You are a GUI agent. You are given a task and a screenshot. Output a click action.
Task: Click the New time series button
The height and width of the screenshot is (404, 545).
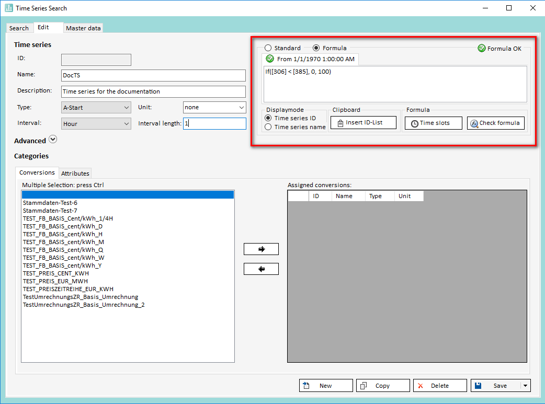[x=326, y=386]
